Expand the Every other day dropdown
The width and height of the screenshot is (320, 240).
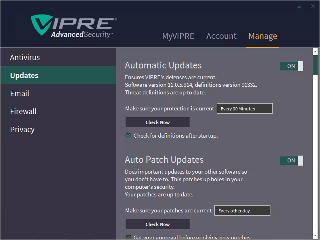[x=242, y=210]
